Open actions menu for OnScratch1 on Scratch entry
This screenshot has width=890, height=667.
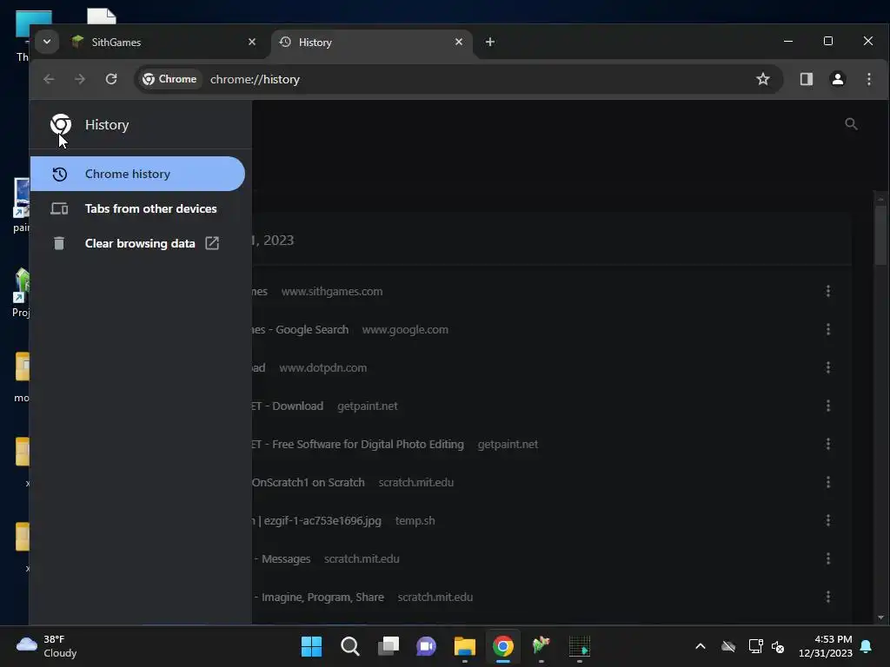coord(828,482)
